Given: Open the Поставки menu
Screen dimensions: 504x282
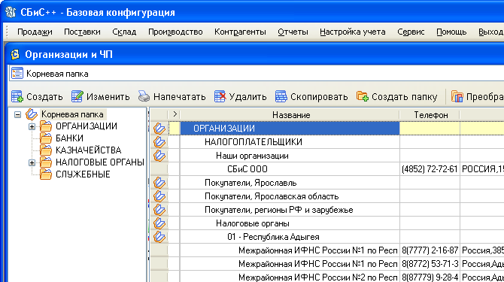Looking at the screenshot, I should point(82,32).
